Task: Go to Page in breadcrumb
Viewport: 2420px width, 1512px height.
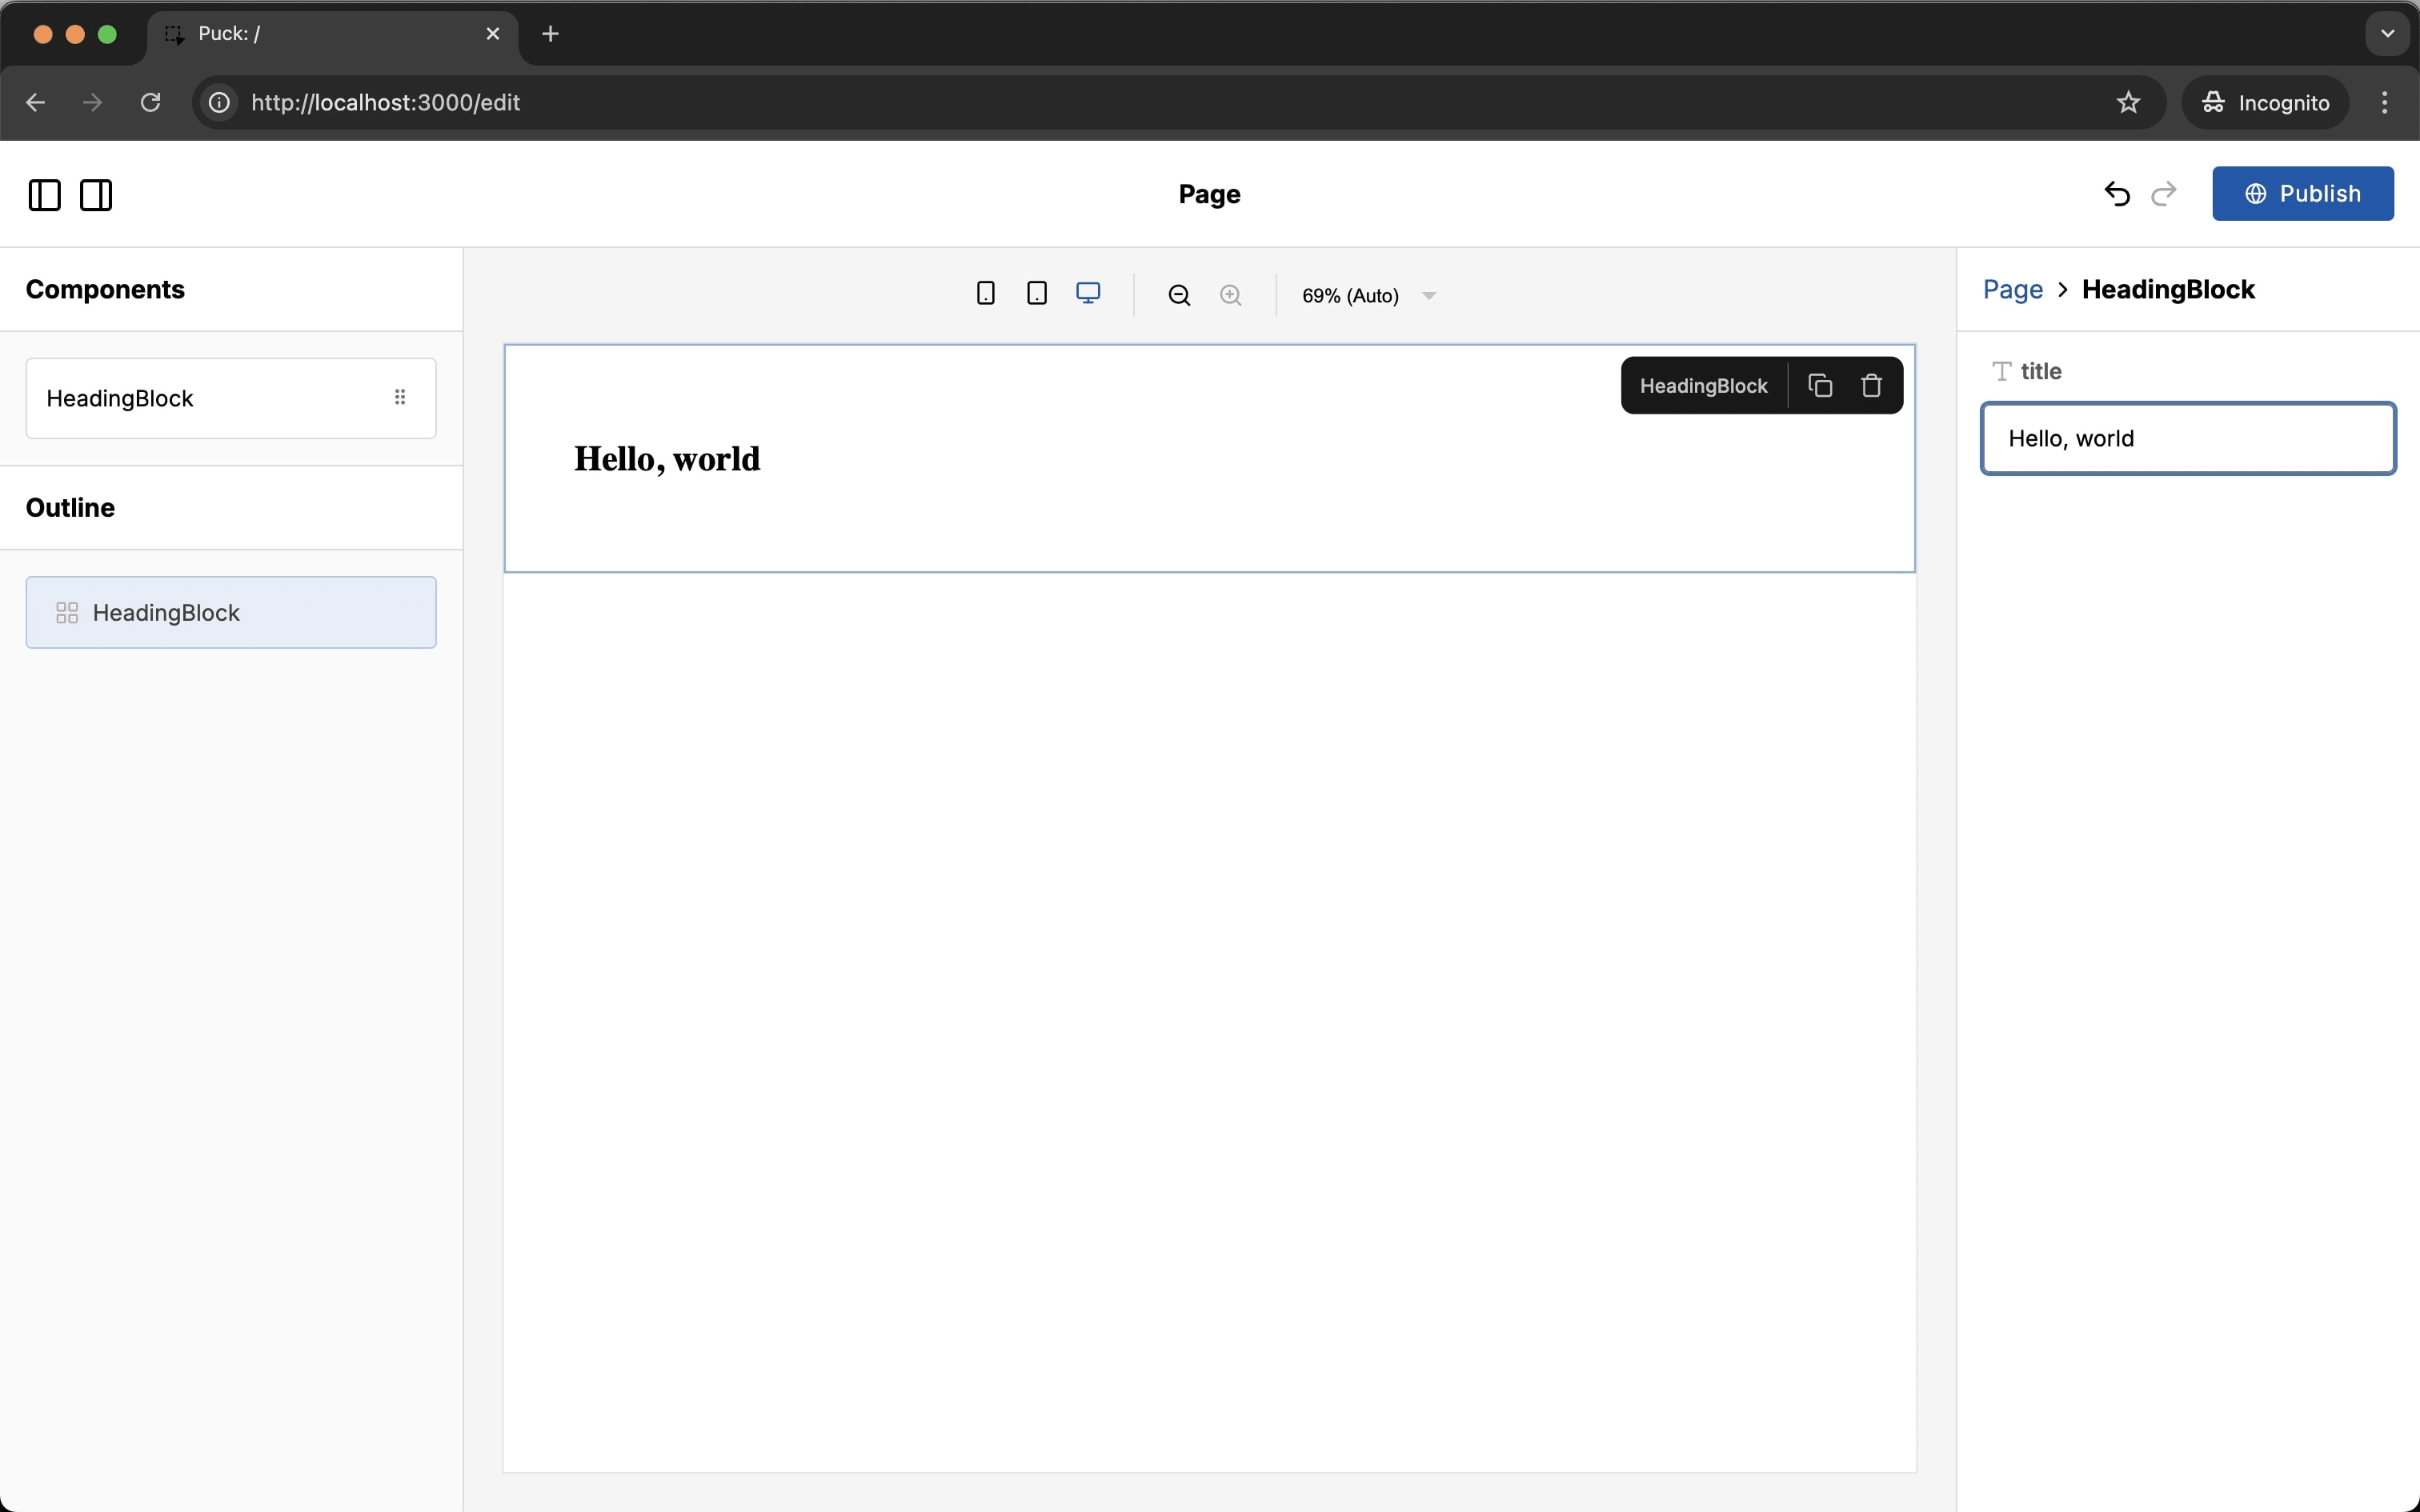Action: coord(2012,290)
